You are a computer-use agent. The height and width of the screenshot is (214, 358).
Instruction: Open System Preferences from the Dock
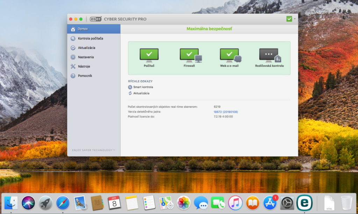(x=287, y=203)
